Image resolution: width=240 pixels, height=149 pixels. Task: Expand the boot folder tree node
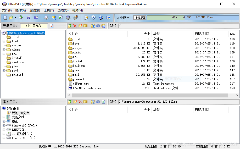pos(4,41)
